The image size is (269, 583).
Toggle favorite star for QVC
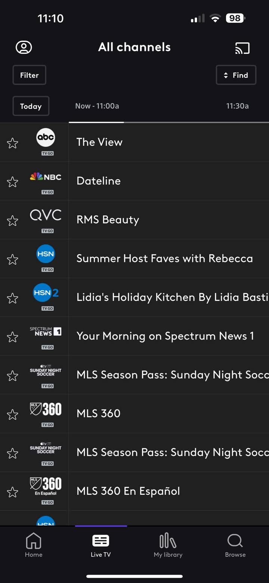click(13, 220)
